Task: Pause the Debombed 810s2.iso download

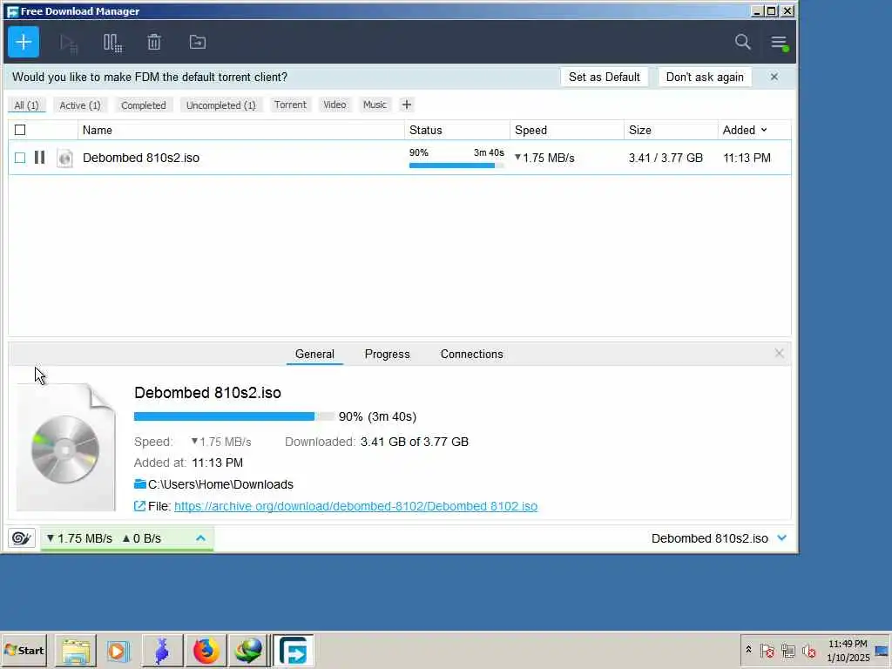Action: pos(39,158)
